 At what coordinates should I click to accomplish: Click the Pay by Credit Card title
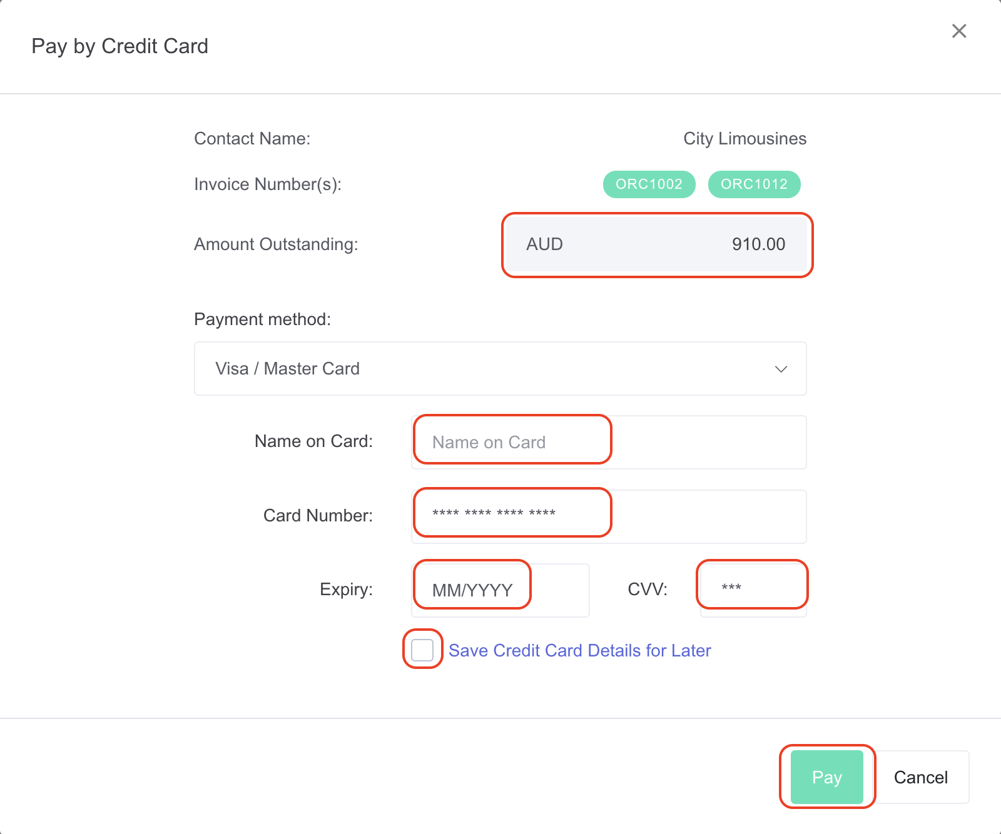[120, 46]
